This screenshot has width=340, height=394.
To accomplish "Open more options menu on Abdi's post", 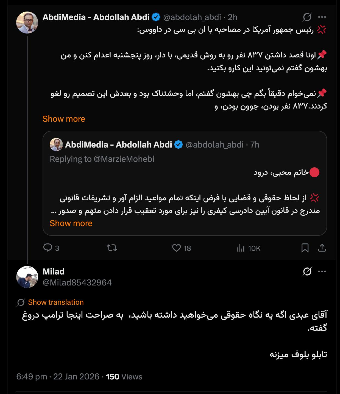I will [x=322, y=17].
